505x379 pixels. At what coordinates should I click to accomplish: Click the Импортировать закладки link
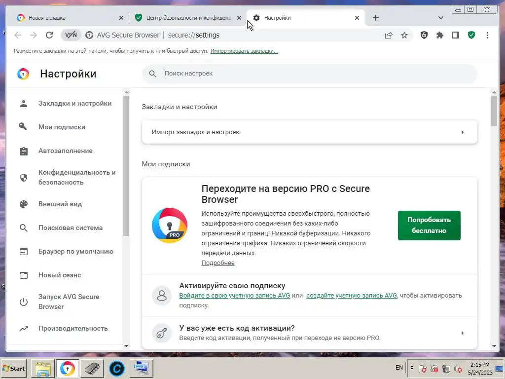point(244,51)
